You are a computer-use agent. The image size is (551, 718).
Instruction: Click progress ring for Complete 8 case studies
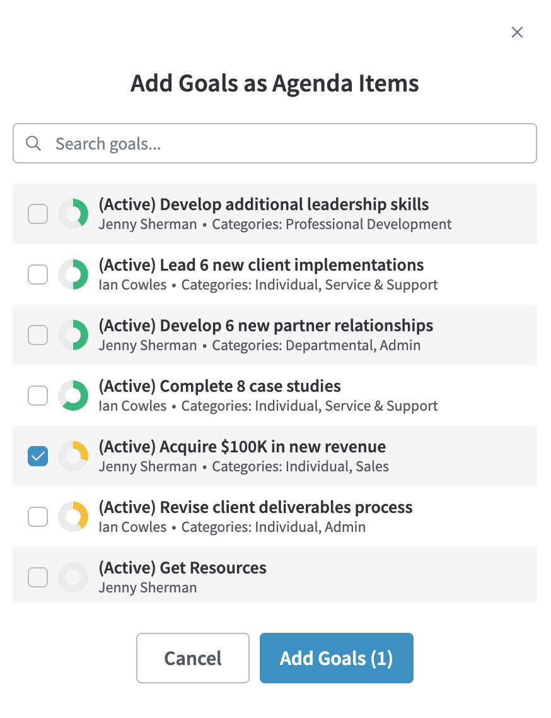(73, 396)
